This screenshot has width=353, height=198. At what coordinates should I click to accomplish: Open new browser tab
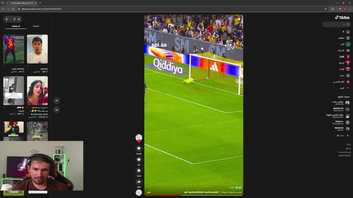coord(40,3)
